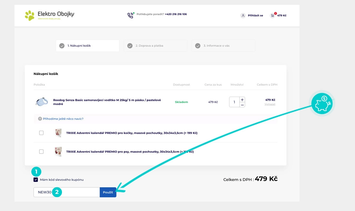Check the TRIXIE calendar for cats checkbox
The image size is (355, 211).
point(41,133)
